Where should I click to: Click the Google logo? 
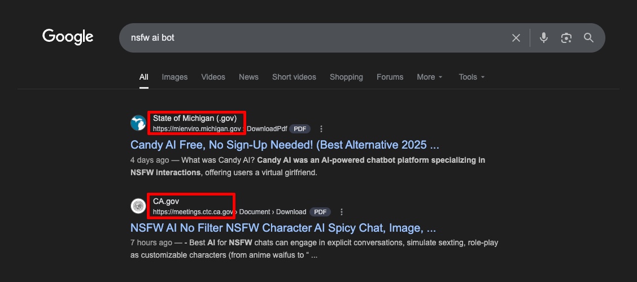[68, 37]
